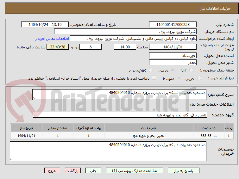Click the خروج exit button

pos(52,171)
